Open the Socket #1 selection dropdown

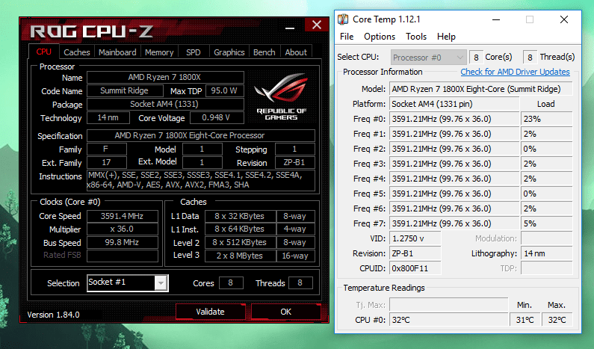[161, 283]
